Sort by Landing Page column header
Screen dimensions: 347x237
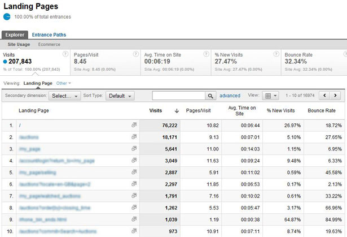(34, 110)
